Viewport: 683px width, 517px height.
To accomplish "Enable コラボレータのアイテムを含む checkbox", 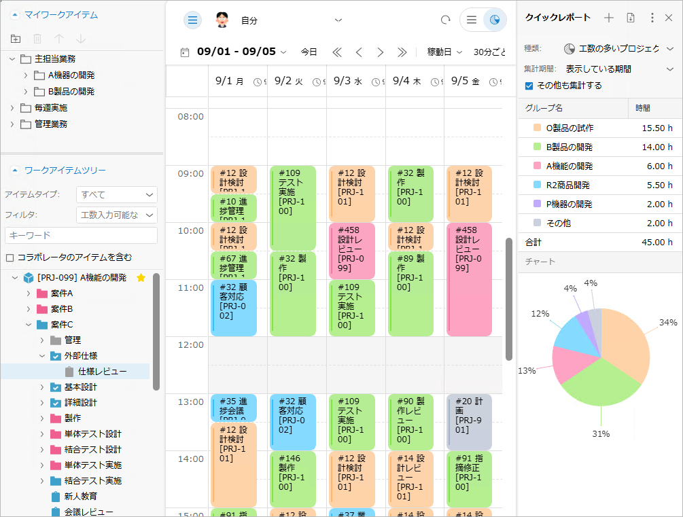I will 10,257.
